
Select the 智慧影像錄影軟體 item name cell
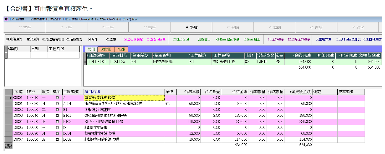click(124, 98)
